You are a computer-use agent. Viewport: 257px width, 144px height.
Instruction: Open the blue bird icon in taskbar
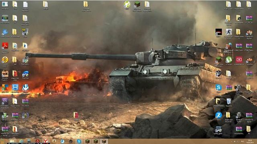[x=63, y=141]
